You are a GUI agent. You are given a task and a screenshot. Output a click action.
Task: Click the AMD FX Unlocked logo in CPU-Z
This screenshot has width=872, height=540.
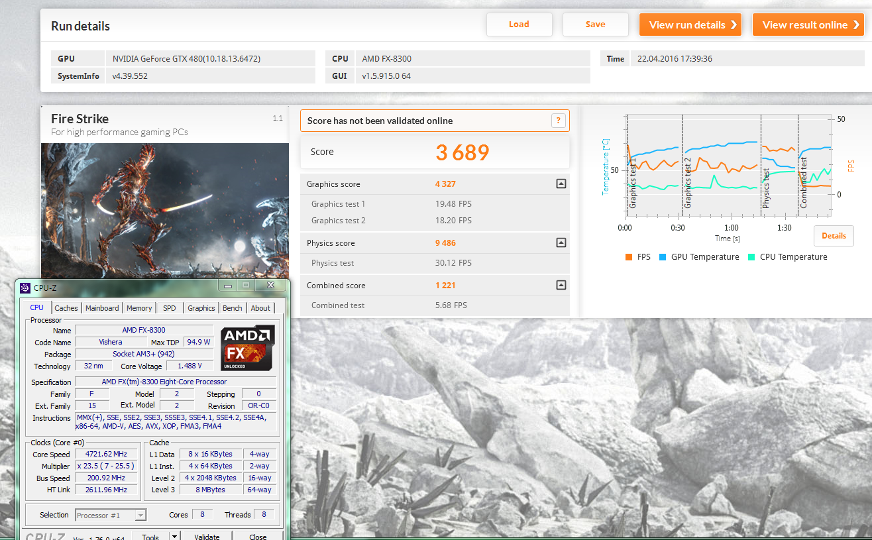pyautogui.click(x=248, y=347)
